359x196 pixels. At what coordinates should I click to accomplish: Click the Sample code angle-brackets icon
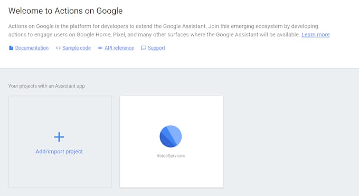(x=58, y=48)
